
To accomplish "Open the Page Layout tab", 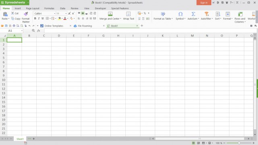I will [x=33, y=8].
